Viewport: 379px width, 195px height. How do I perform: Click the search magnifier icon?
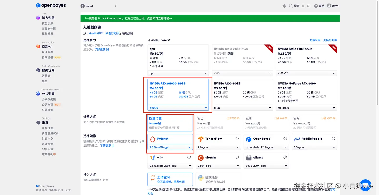pos(291,6)
